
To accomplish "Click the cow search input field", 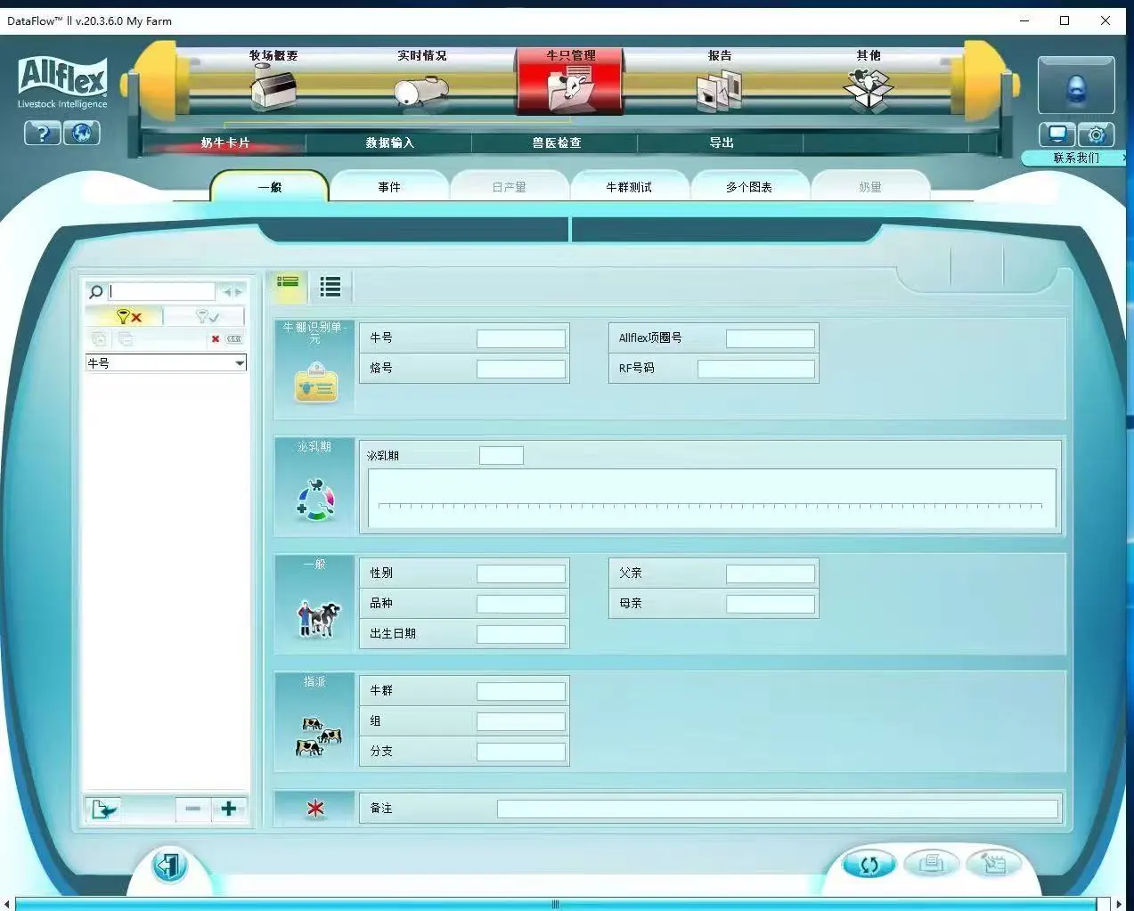I will coord(161,291).
